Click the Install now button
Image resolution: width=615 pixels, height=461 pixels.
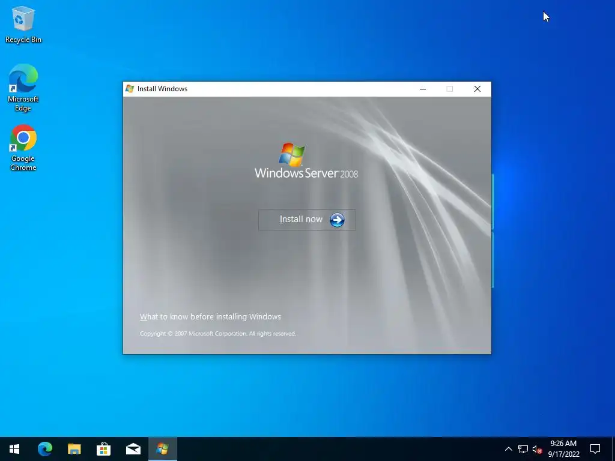[307, 220]
